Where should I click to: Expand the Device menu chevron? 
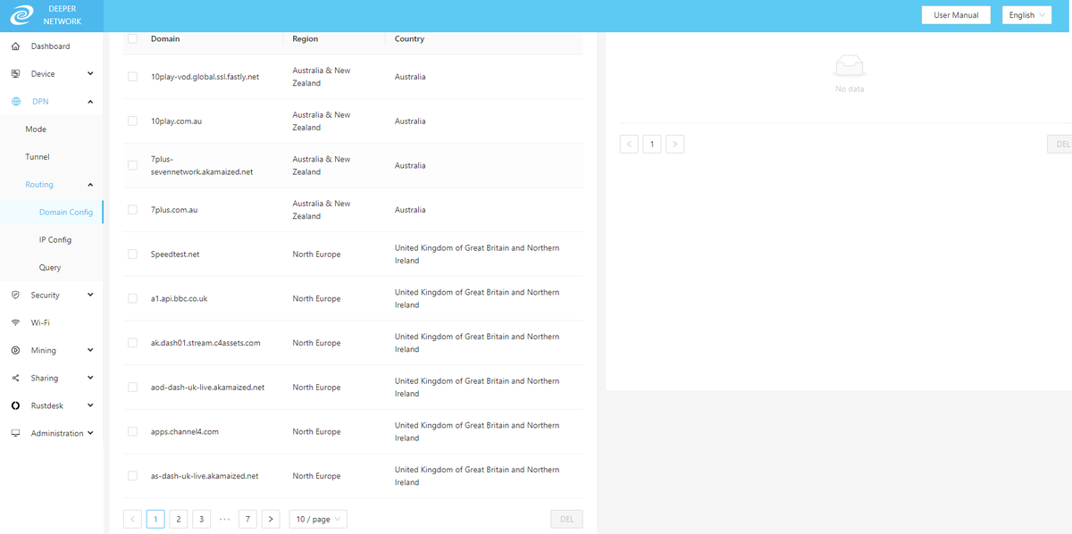[90, 74]
